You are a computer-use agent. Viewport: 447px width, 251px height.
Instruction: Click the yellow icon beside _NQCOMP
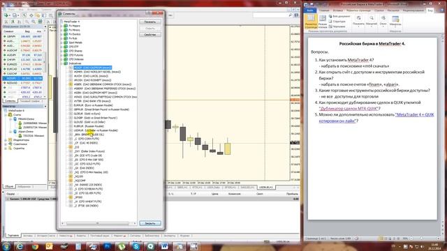[x=71, y=181]
